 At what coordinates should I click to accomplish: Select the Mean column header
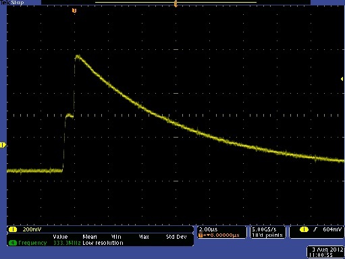tap(90, 237)
